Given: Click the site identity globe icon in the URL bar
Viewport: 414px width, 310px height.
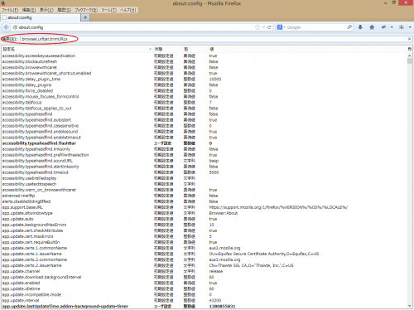Looking at the screenshot, I should coord(15,27).
